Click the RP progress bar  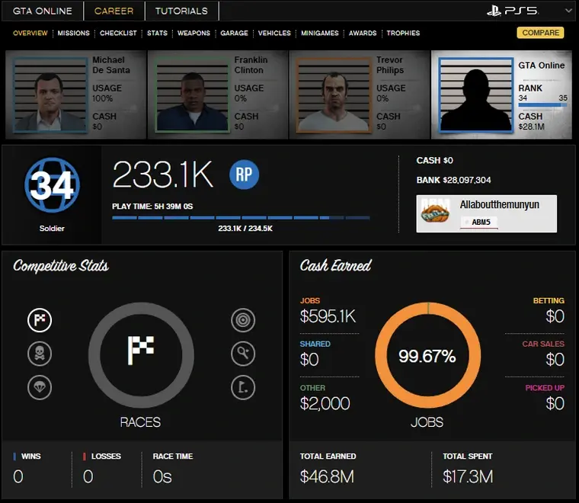tap(241, 218)
